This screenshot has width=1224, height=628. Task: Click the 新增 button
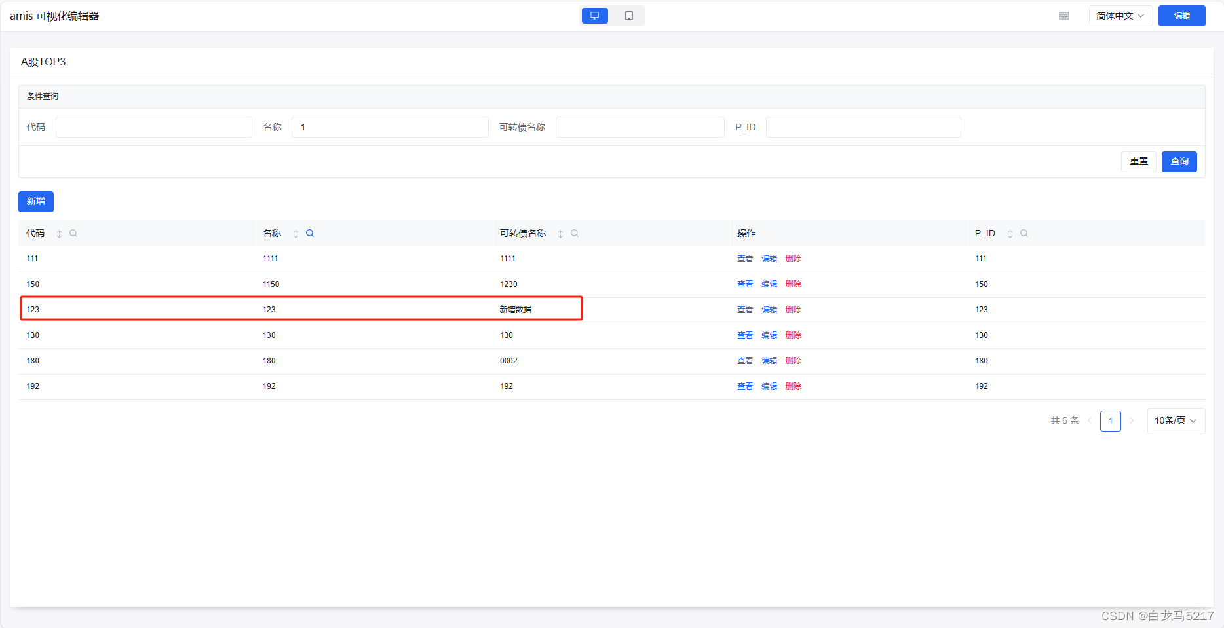(36, 202)
